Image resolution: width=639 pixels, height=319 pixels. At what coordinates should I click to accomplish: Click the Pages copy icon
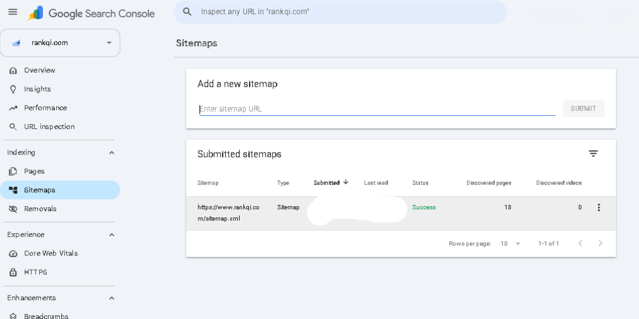coord(13,171)
